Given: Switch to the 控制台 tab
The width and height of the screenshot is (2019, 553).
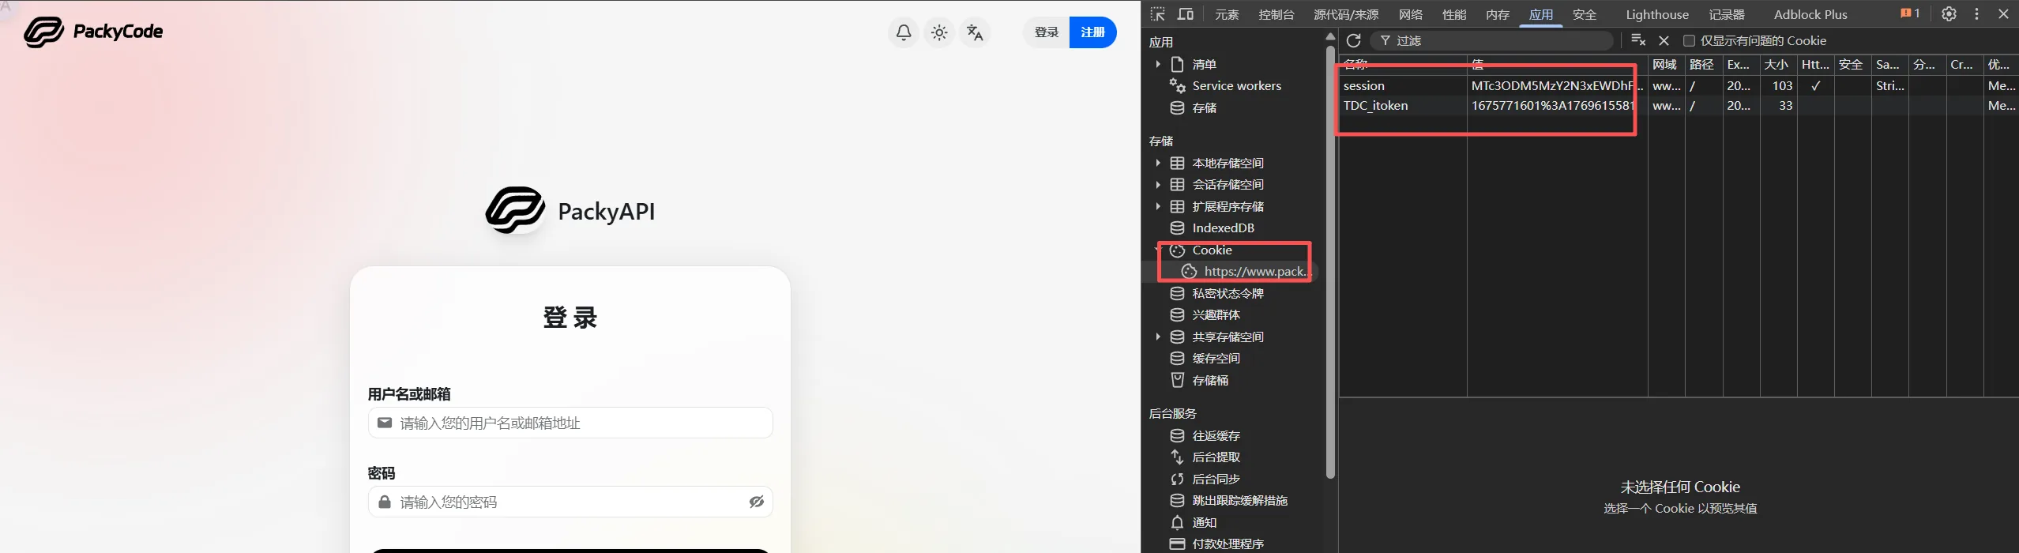Looking at the screenshot, I should coord(1276,14).
